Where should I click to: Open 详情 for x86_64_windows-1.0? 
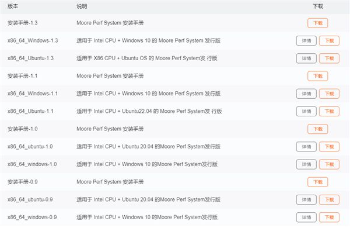306,164
